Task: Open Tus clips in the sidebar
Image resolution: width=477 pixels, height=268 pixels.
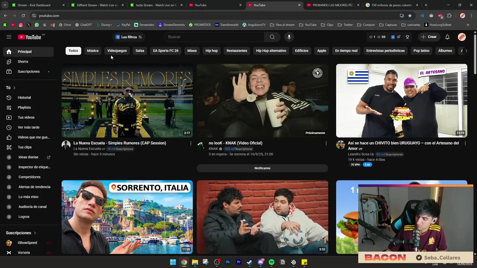Action: pyautogui.click(x=28, y=147)
